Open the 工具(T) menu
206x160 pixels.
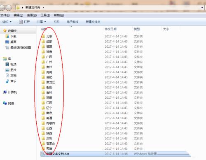(x=45, y=15)
